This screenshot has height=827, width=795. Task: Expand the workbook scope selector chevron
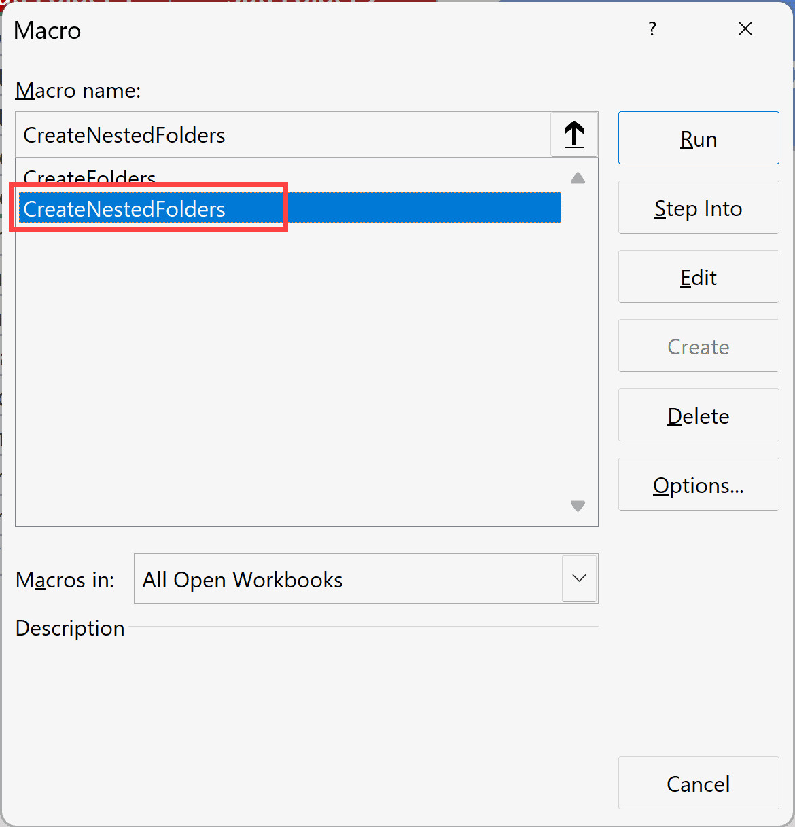(579, 578)
